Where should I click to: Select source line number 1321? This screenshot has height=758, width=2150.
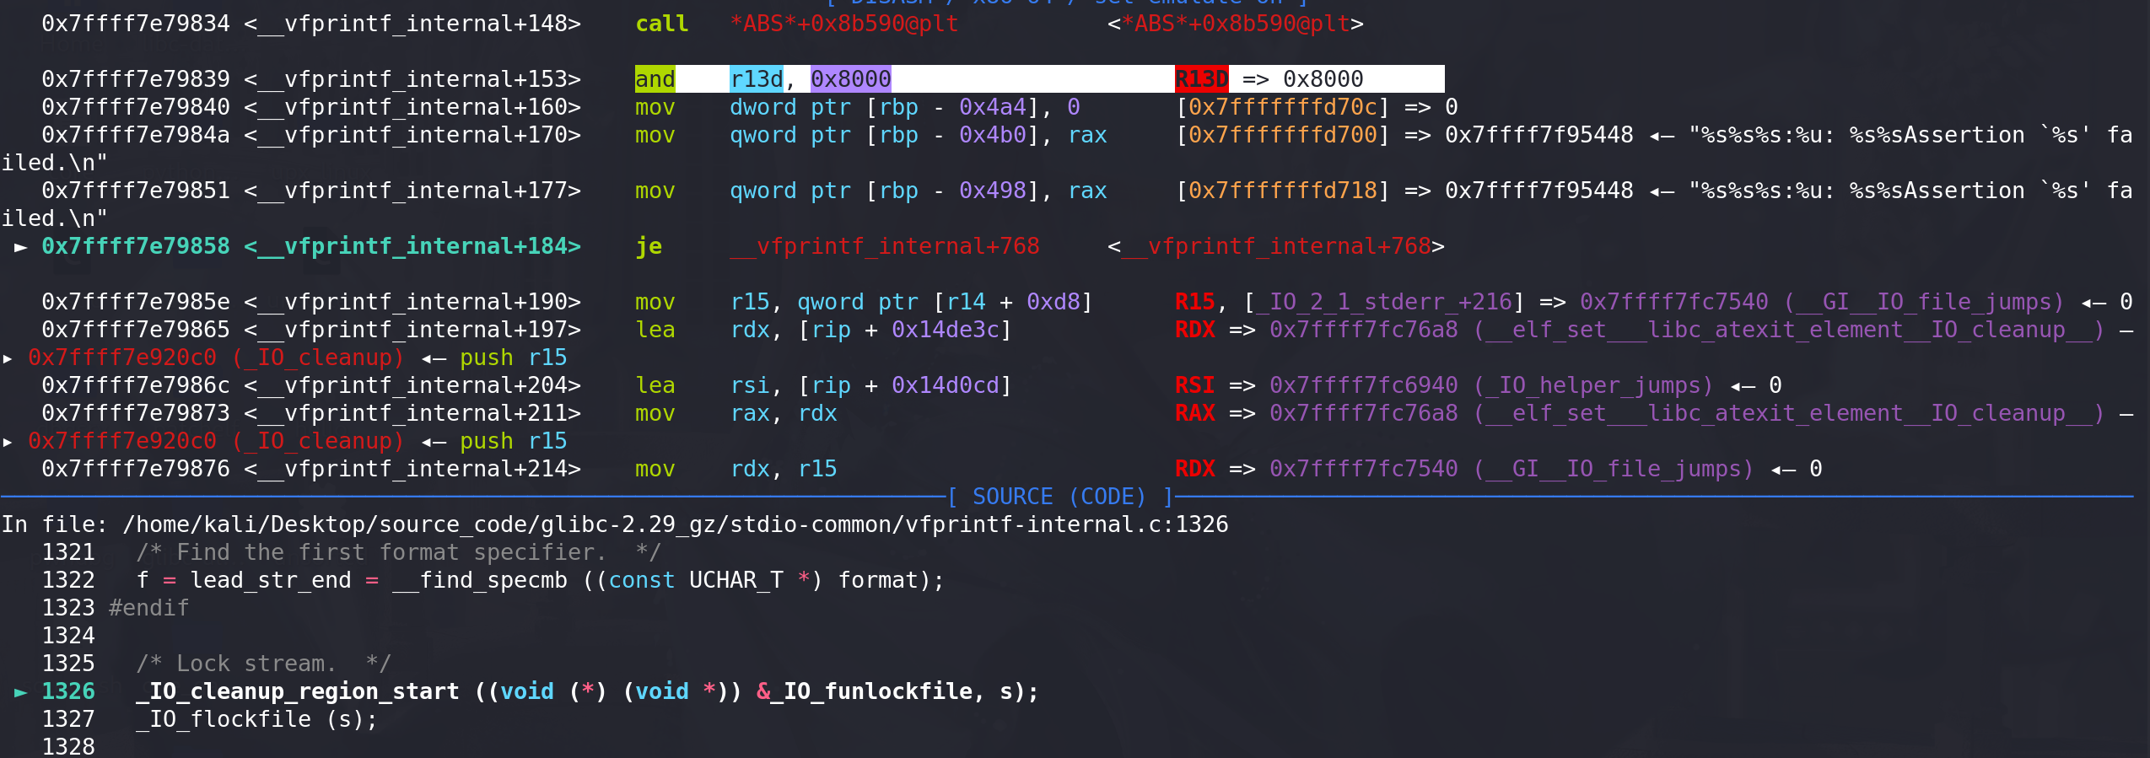(68, 552)
